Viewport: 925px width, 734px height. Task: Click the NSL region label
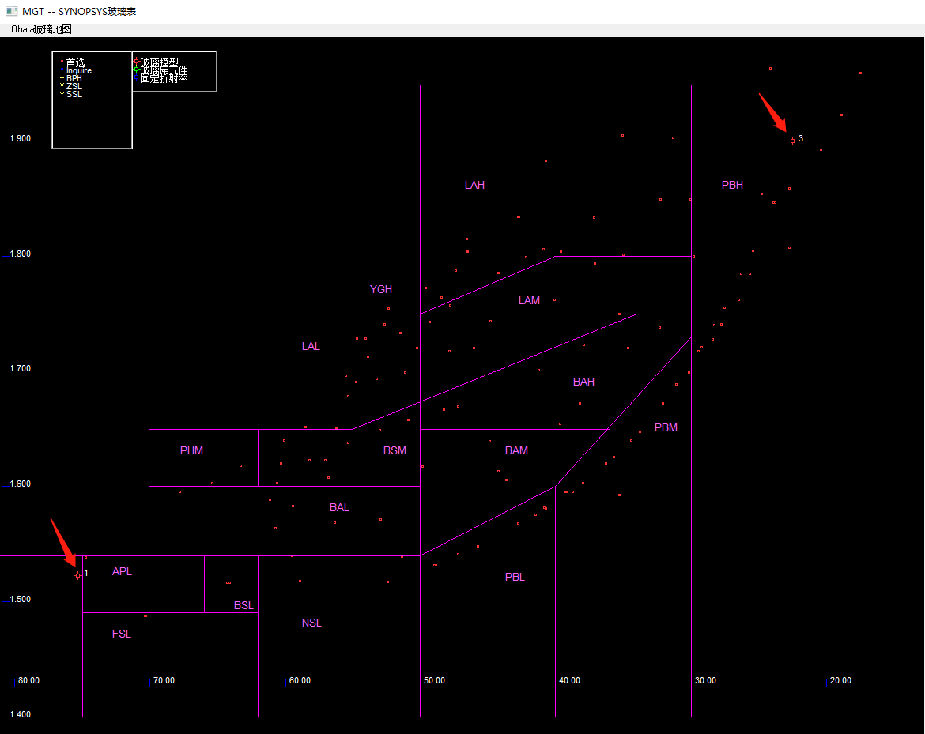tap(311, 623)
